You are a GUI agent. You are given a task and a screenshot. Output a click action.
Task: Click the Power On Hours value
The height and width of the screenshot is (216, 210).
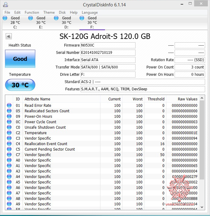190,75
